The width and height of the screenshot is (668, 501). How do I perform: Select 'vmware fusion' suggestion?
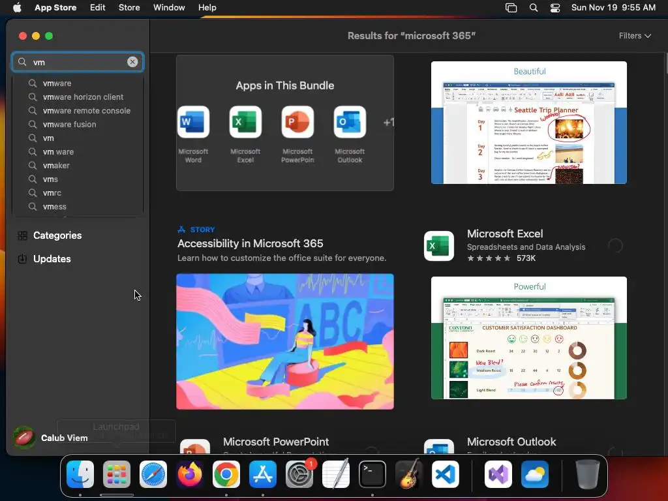click(x=78, y=125)
